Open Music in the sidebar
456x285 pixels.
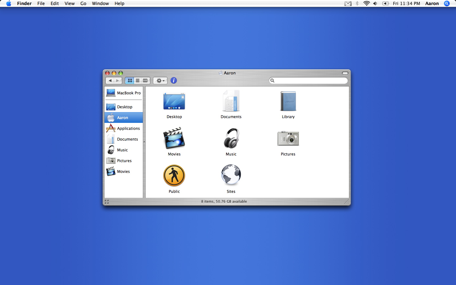[x=123, y=150]
